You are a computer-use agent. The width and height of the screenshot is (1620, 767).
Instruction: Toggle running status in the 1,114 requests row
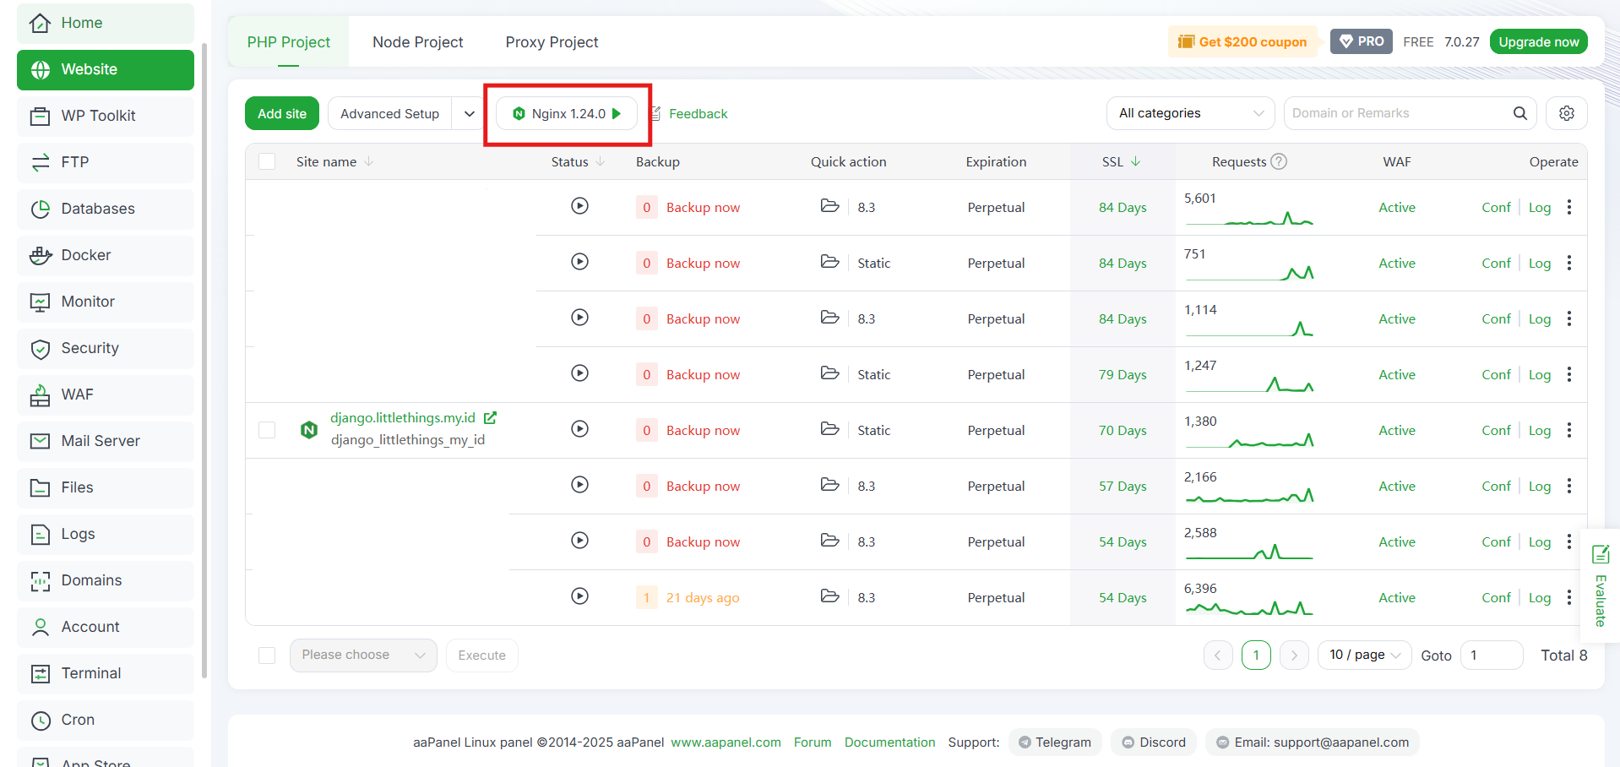tap(579, 318)
